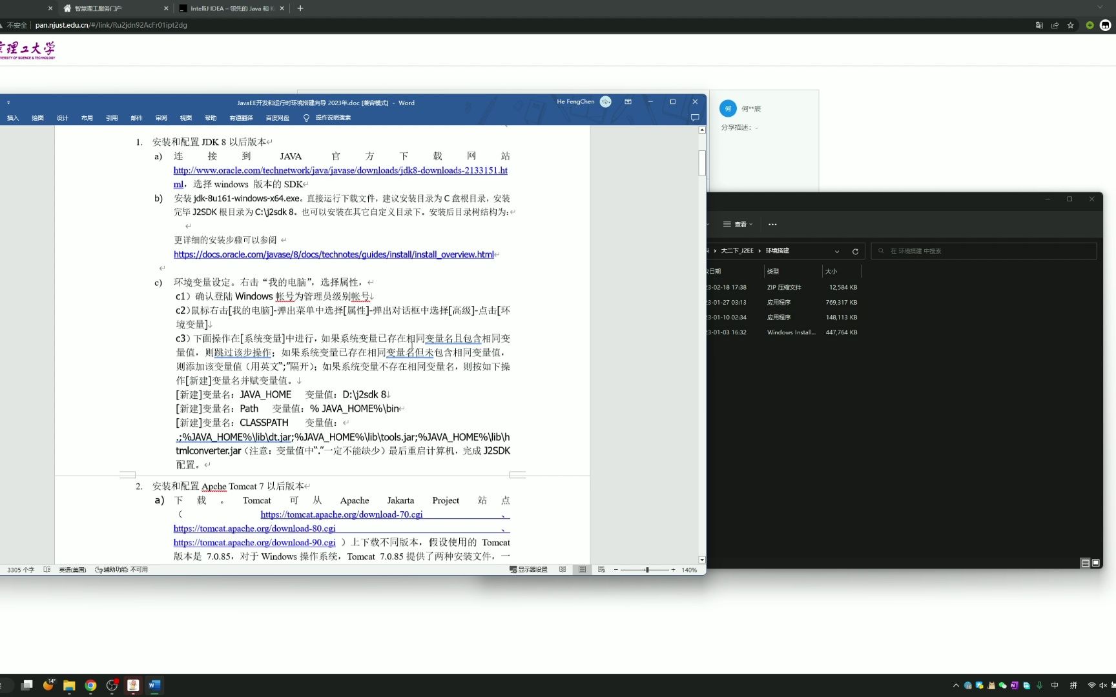Switch to large icons view in File Explorer
Image resolution: width=1116 pixels, height=697 pixels.
(x=1095, y=563)
